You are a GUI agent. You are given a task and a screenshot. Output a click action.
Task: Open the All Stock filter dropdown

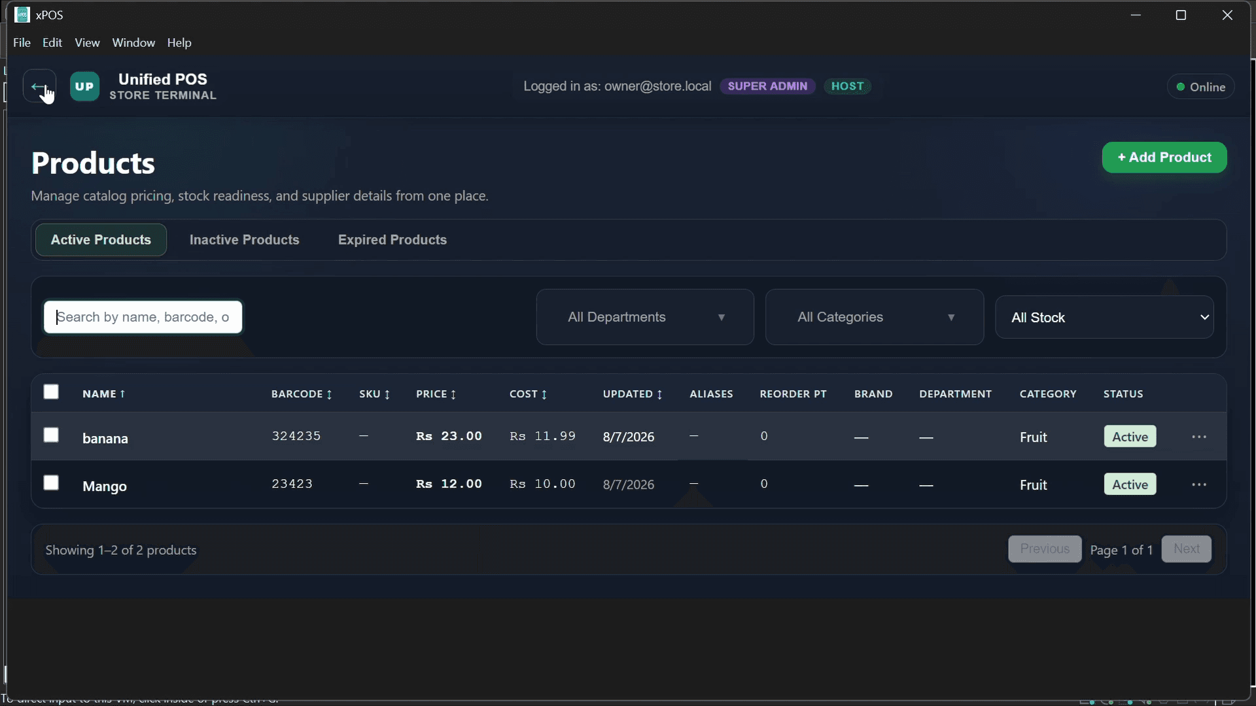pyautogui.click(x=1104, y=317)
